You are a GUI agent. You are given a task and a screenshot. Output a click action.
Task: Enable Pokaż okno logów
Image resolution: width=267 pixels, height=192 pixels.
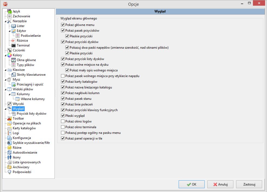click(x=63, y=121)
